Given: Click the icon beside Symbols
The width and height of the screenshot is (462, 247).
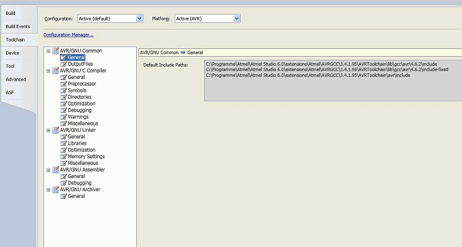Looking at the screenshot, I should (x=63, y=90).
